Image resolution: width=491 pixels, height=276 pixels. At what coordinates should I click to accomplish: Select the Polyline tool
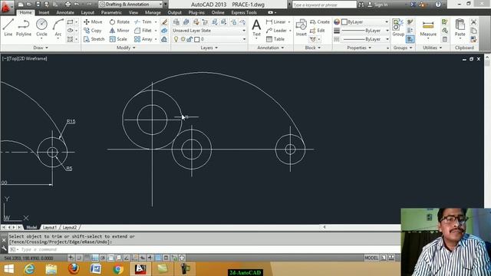(24, 28)
